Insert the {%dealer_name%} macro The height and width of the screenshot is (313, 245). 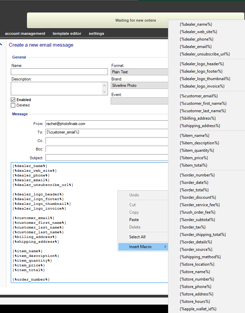pos(196,24)
